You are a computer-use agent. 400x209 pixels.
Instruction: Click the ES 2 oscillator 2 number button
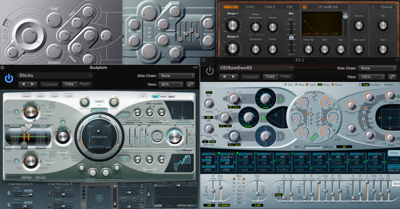point(262,118)
